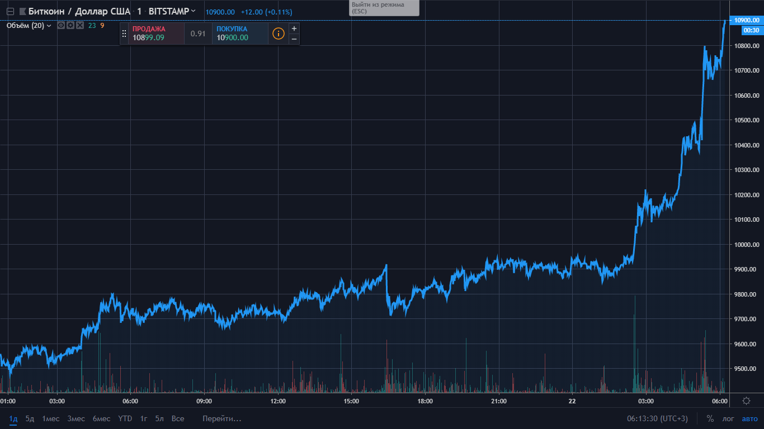Click the Выйти из режима (ESC) tooltip

point(384,8)
